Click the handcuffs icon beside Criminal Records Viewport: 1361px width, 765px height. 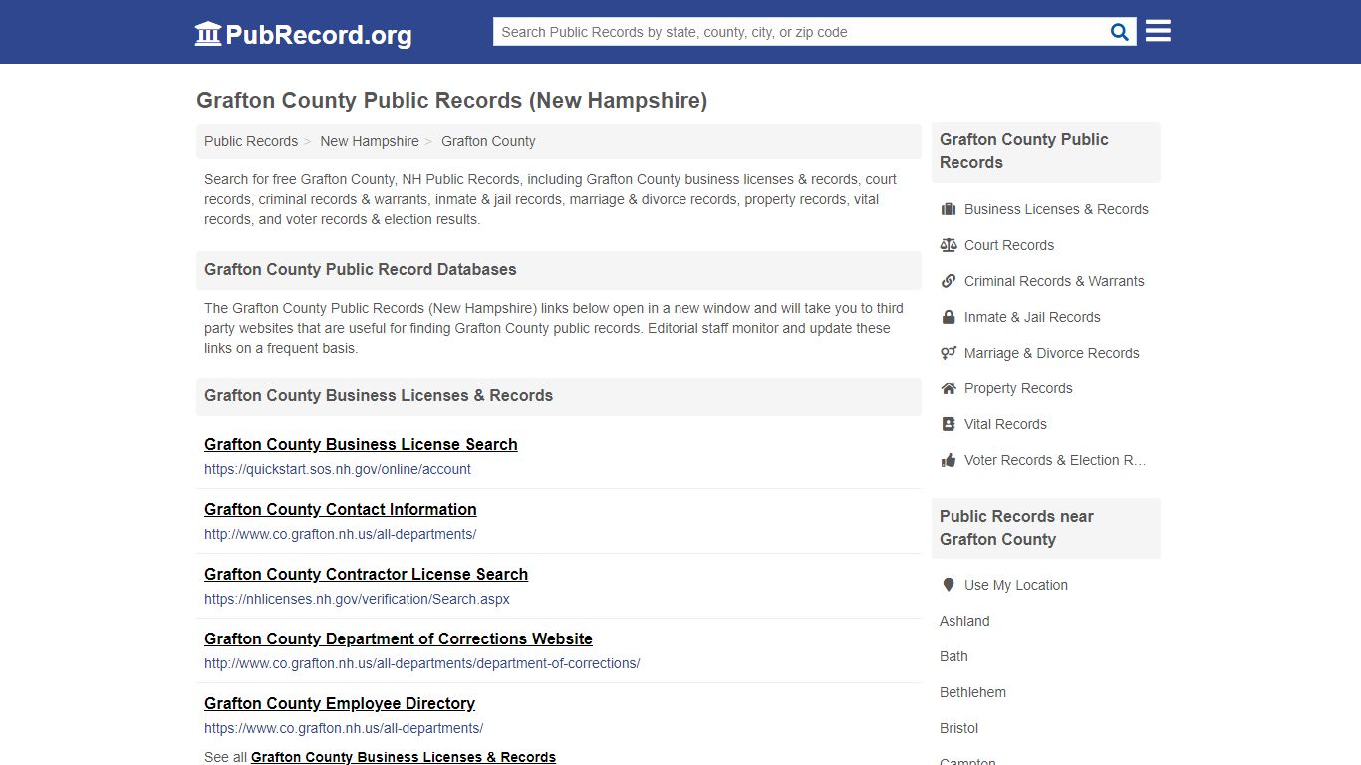tap(949, 281)
